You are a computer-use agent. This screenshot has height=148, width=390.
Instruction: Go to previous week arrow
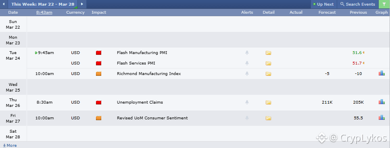pos(4,4)
